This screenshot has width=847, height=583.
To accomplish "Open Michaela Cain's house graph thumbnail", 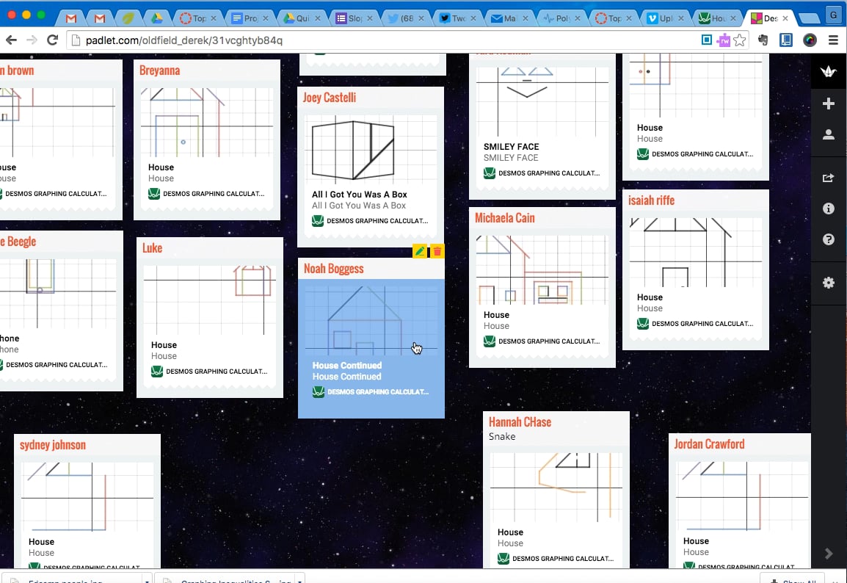I will tap(542, 270).
